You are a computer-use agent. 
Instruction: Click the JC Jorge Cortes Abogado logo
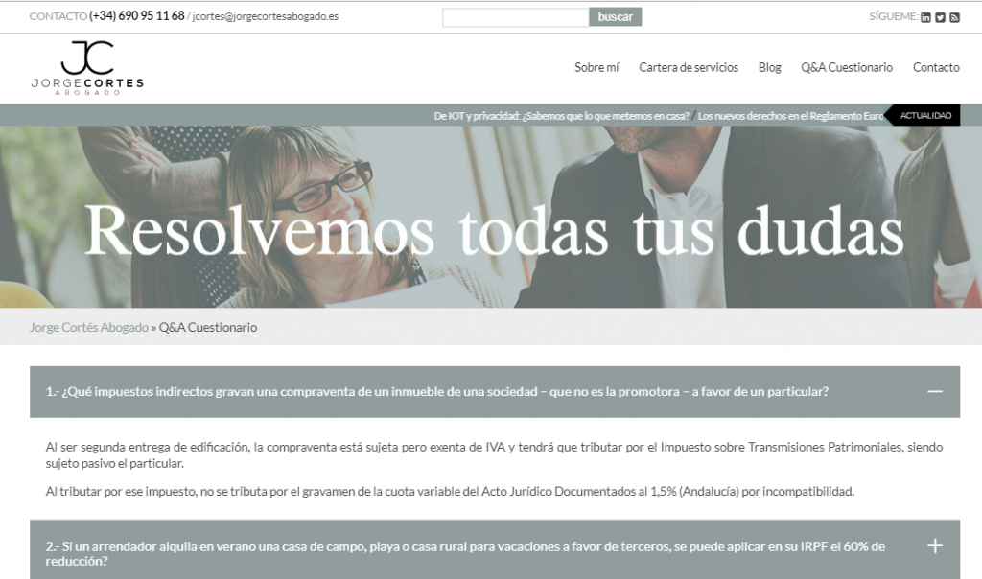tap(87, 68)
